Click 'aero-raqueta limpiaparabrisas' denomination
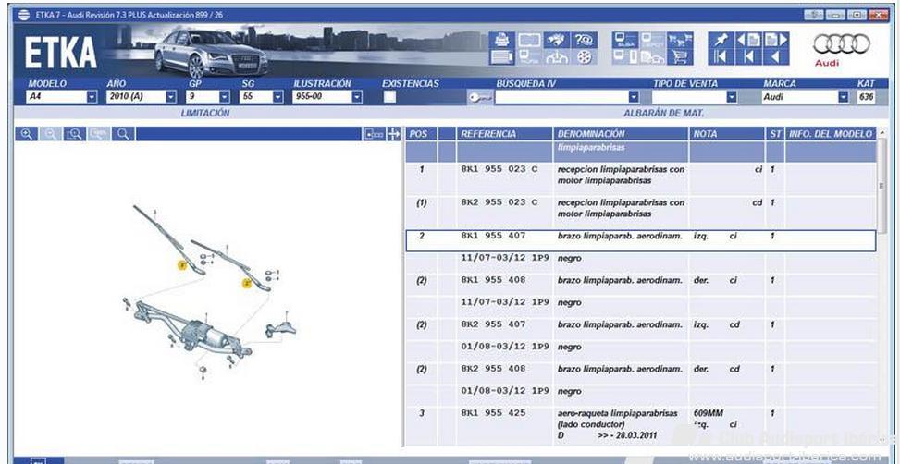The image size is (900, 464). click(618, 413)
